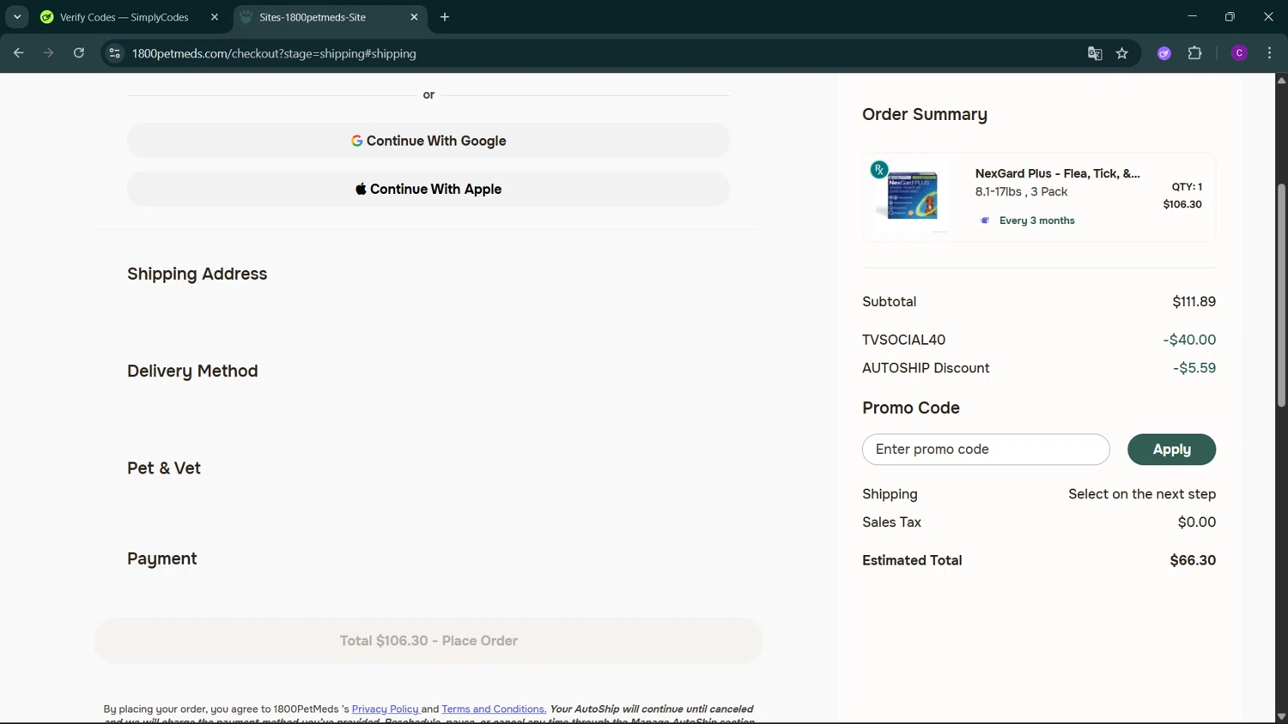Continue With Apple sign-in
The width and height of the screenshot is (1288, 724).
(x=428, y=189)
